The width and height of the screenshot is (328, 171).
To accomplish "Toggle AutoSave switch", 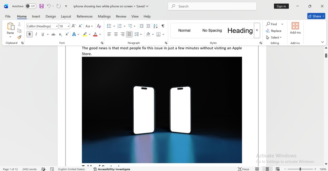I will tap(30, 6).
